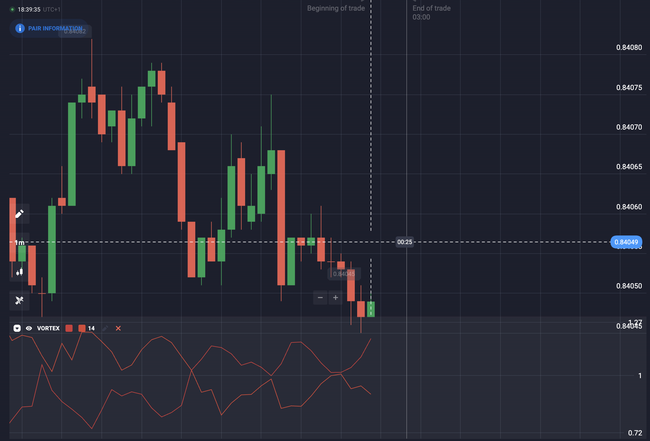650x441 pixels.
Task: Toggle Vortex indicator visibility with eye icon
Action: click(29, 328)
